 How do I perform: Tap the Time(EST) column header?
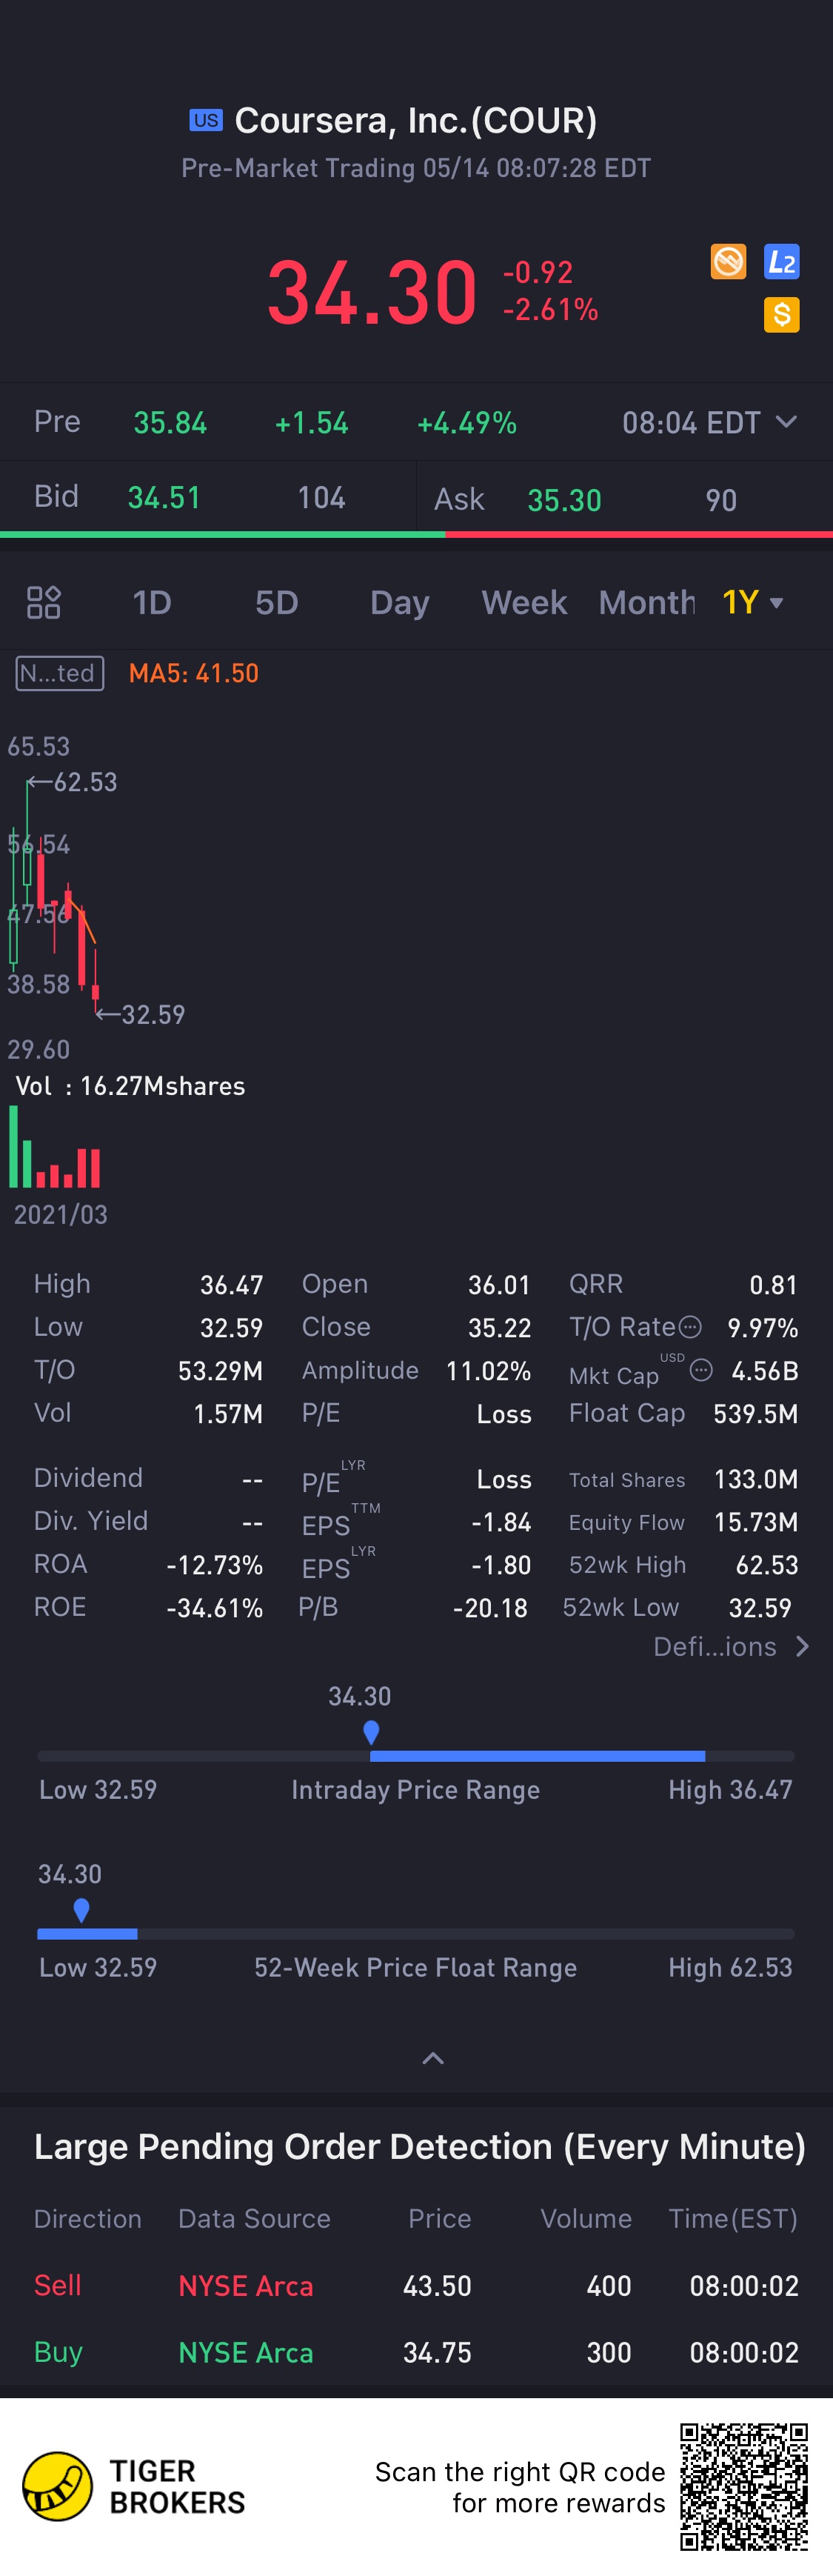[733, 2219]
